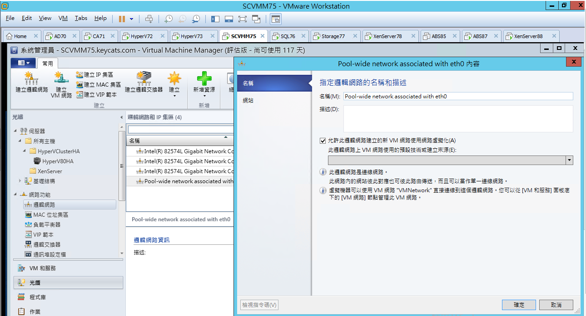
Task: Click the 名稱(M) text field
Action: click(458, 96)
